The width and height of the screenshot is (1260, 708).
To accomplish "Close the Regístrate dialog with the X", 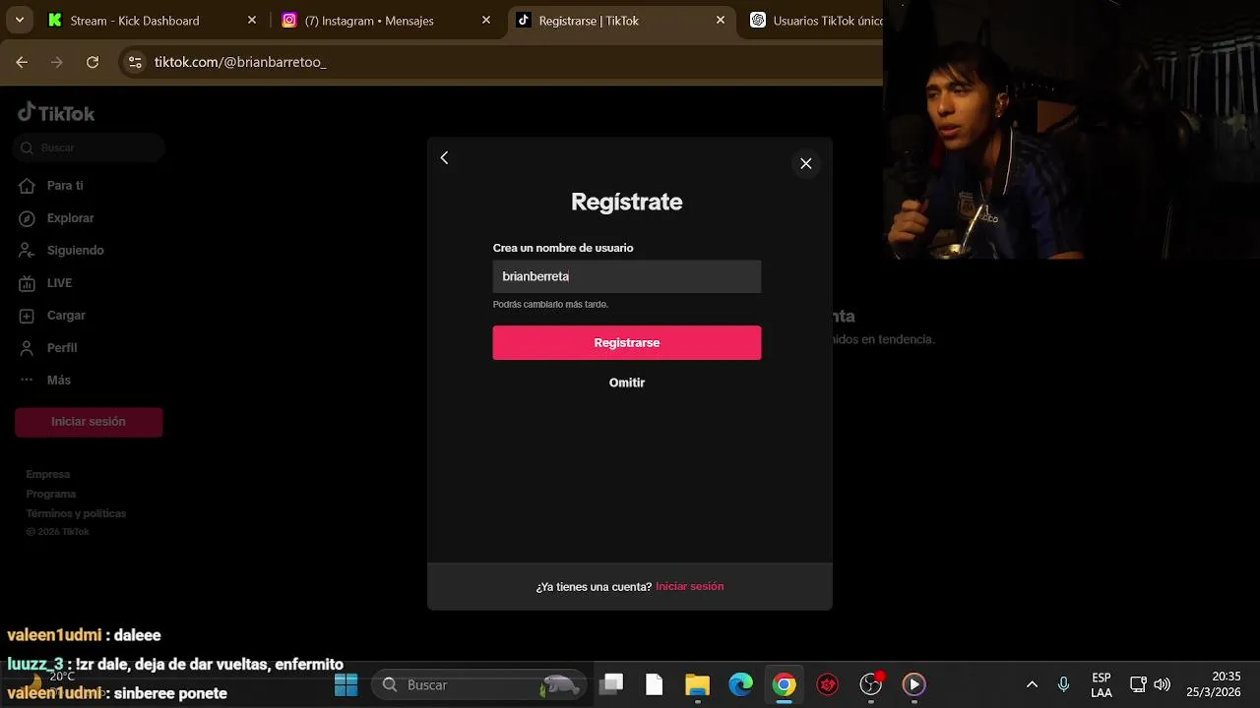I will click(806, 163).
